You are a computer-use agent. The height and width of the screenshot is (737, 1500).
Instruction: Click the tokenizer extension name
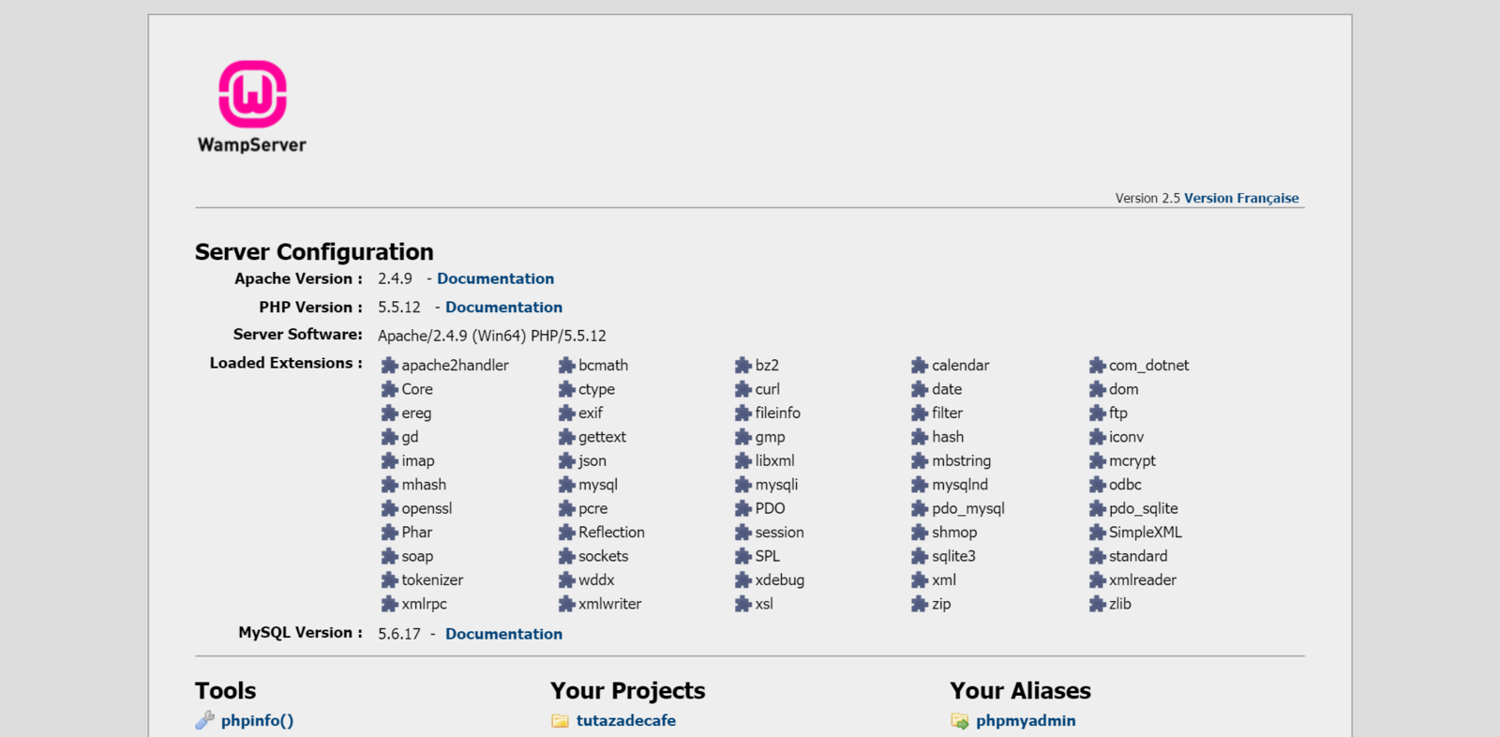coord(432,579)
